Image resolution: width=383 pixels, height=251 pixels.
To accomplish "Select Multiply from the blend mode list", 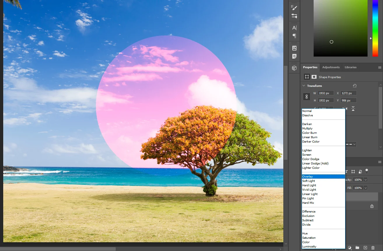I will pyautogui.click(x=307, y=129).
